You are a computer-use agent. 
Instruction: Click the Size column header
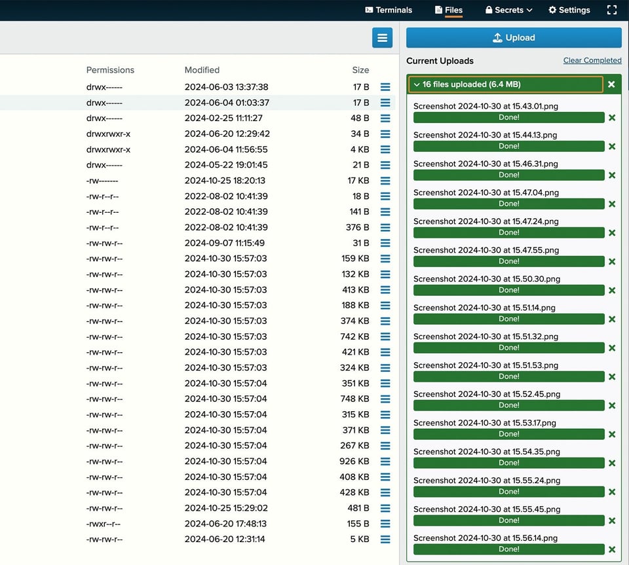click(x=360, y=70)
